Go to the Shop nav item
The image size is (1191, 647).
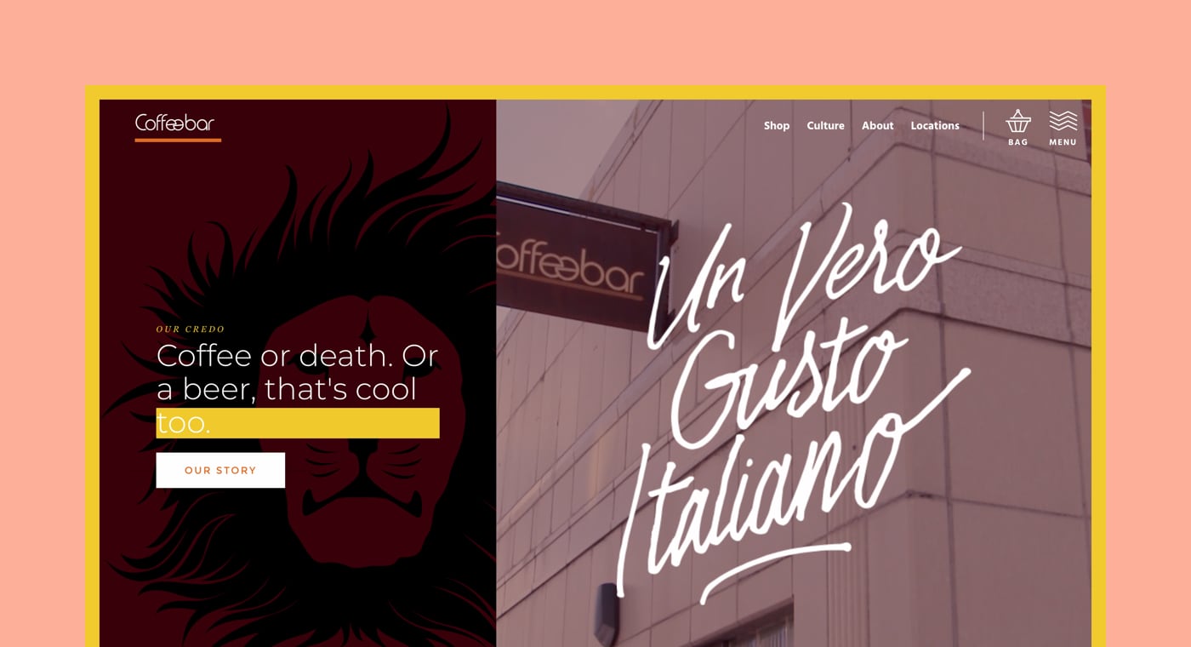pos(777,126)
